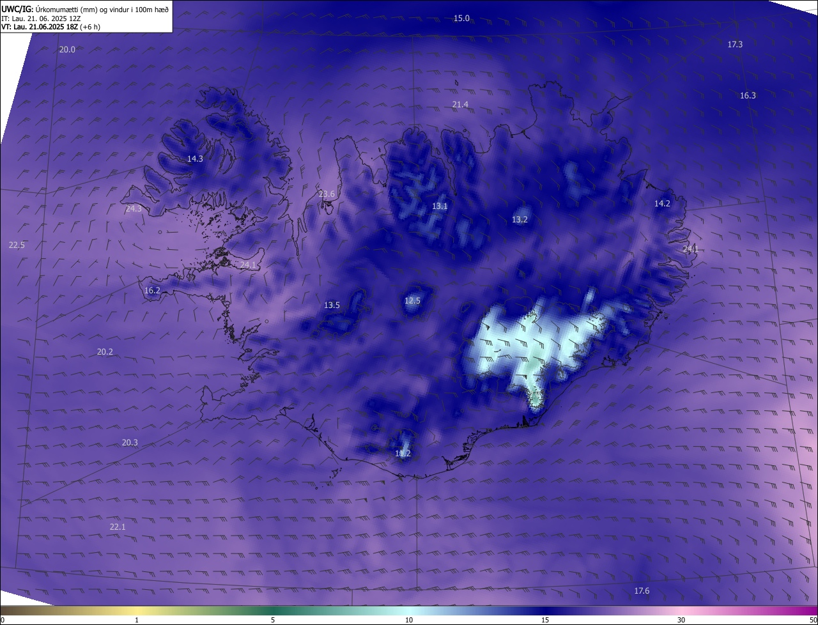Click the 16.2 value label
Screen dimensions: 818x625
152,290
